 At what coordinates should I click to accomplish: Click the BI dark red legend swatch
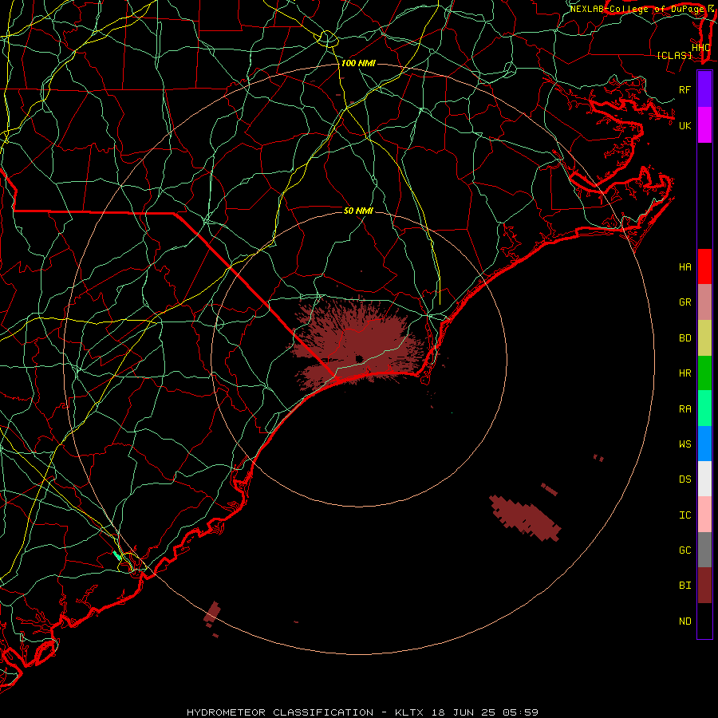pyautogui.click(x=704, y=586)
